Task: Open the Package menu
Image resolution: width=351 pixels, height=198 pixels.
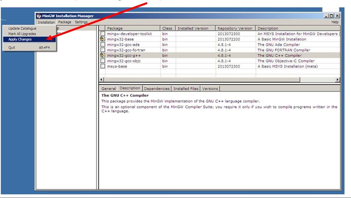Action: point(65,22)
